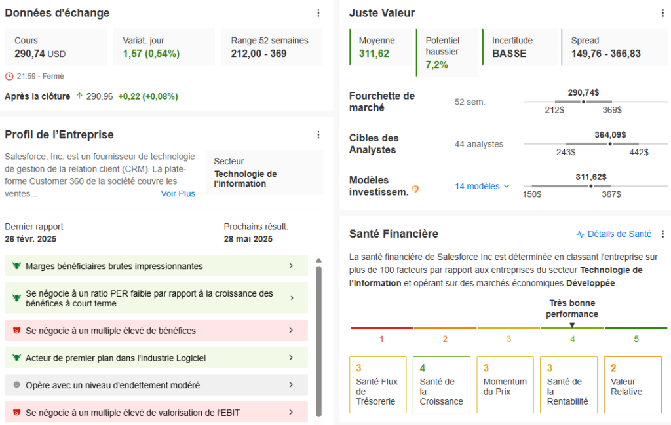671x425 pixels.
Task: Open Santé Financière more options menu
Action: click(x=662, y=234)
